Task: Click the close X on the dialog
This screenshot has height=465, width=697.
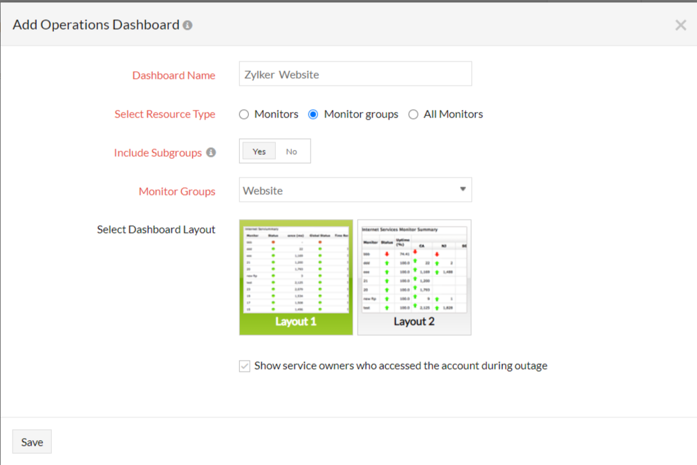Action: [680, 24]
